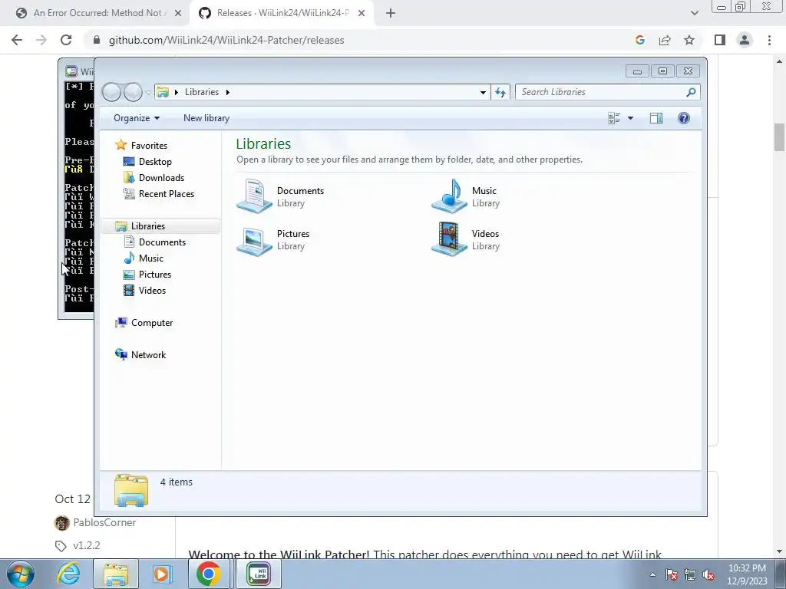Launch Internet Explorer from taskbar
This screenshot has height=589, width=786.
click(68, 574)
